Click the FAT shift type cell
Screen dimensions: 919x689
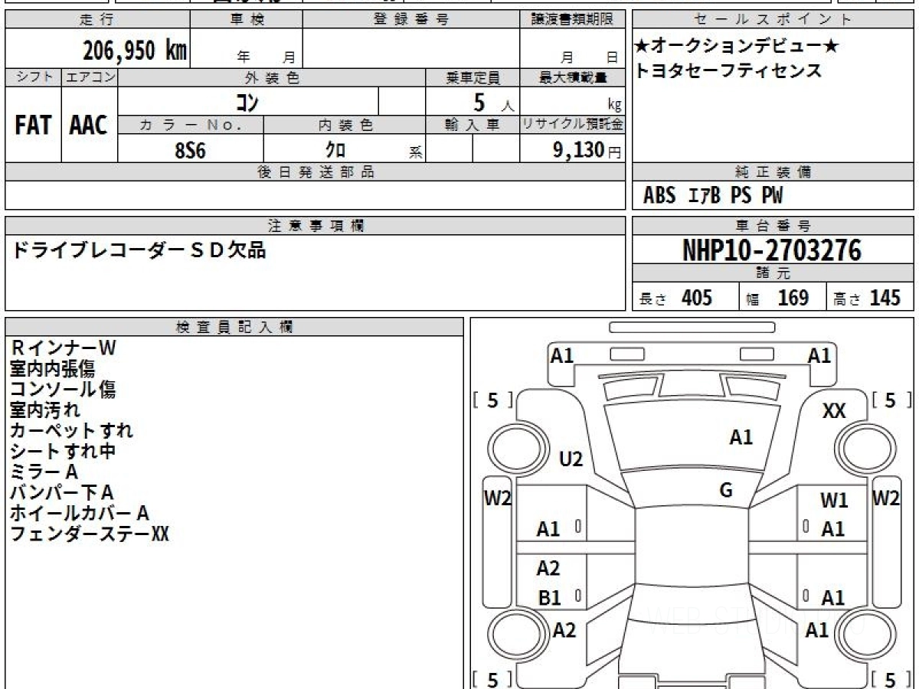tap(33, 125)
